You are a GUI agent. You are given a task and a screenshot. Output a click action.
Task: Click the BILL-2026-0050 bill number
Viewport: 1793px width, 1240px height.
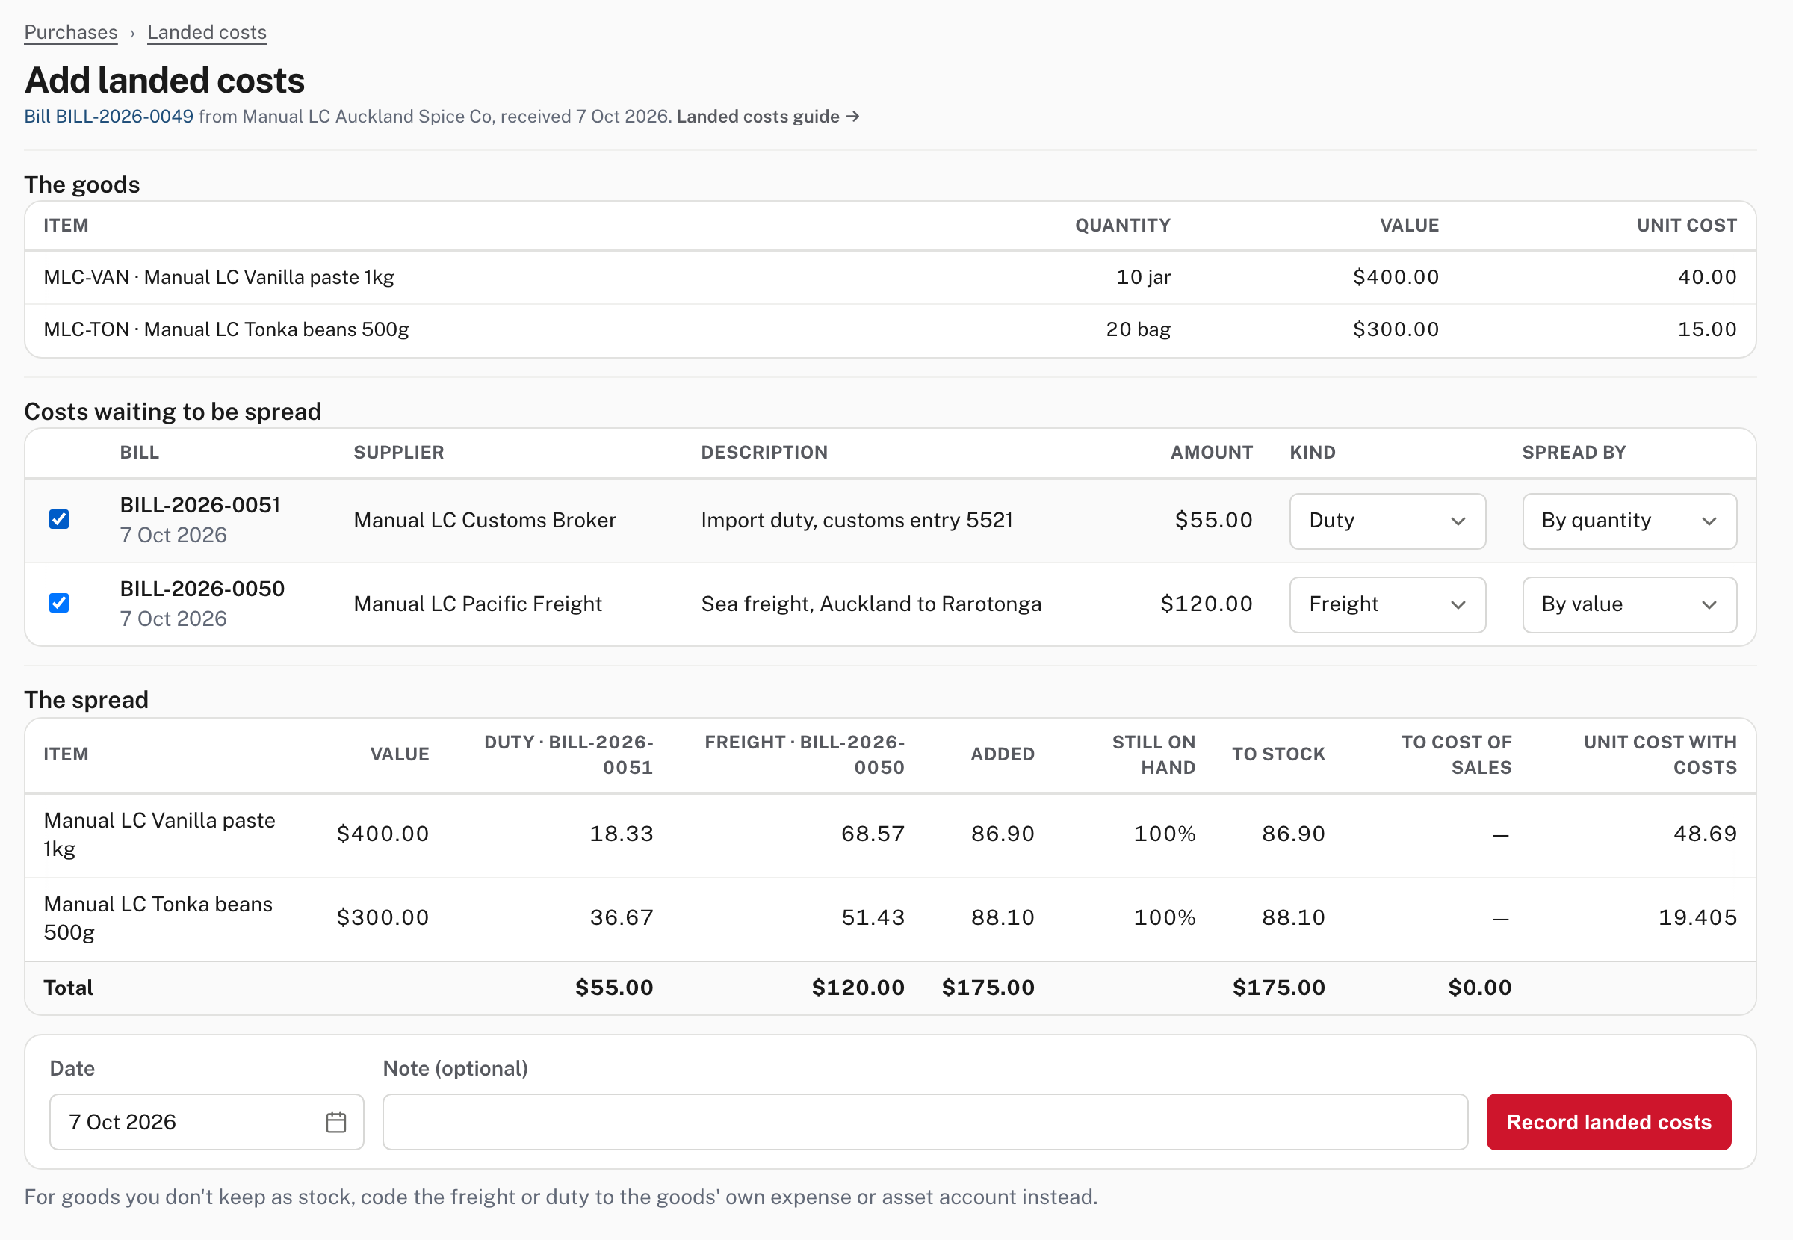pos(202,589)
